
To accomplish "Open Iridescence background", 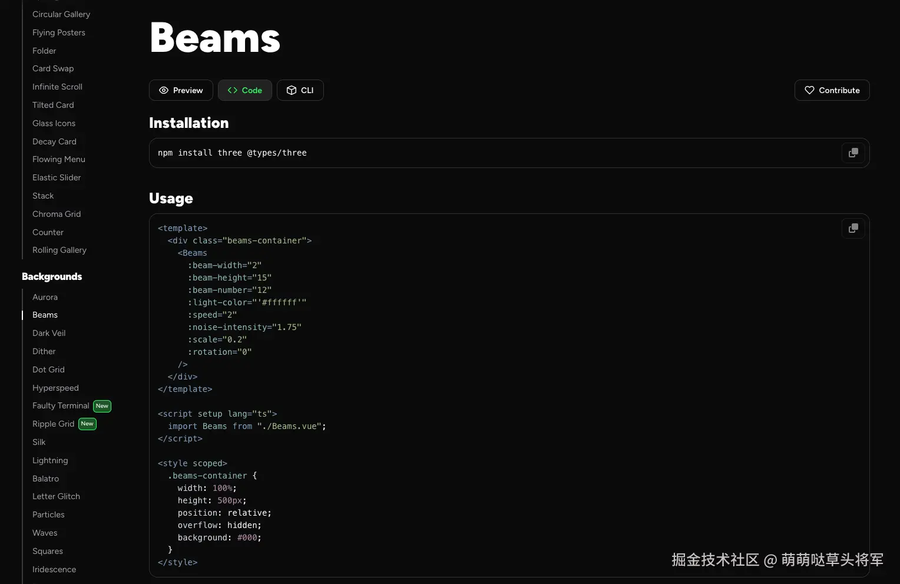I will (54, 569).
